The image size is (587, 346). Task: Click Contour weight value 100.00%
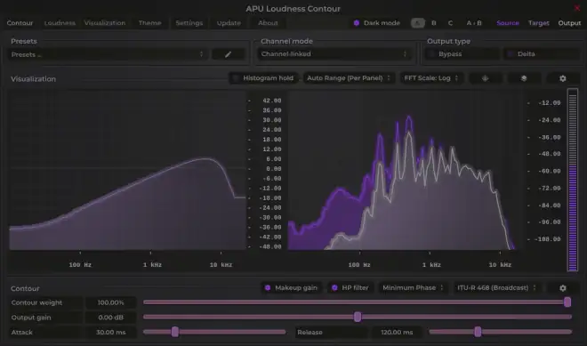point(111,302)
